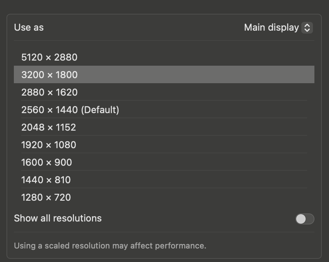This screenshot has height=262, width=329.
Task: Click the performance warning text at the bottom
Action: (109, 246)
